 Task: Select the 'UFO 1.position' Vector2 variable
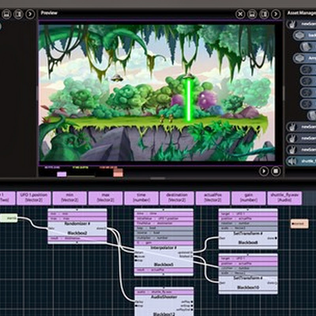[34, 198]
